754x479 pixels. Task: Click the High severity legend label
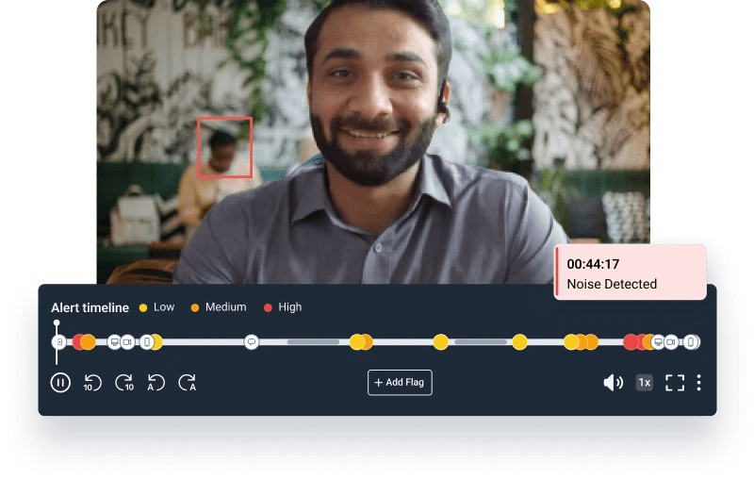290,306
